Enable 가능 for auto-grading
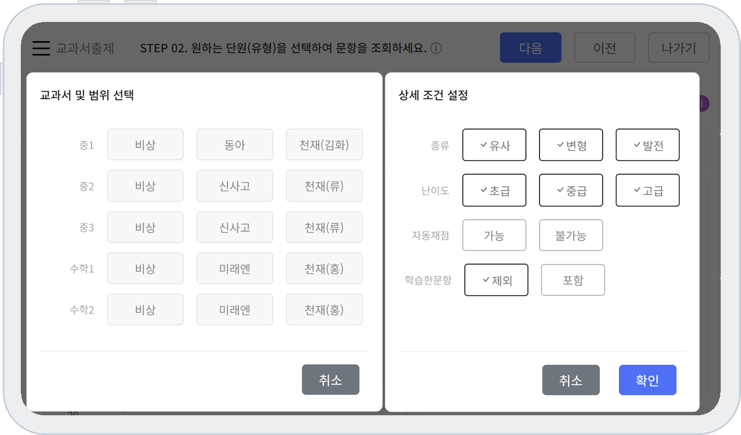The image size is (741, 435). coord(494,235)
